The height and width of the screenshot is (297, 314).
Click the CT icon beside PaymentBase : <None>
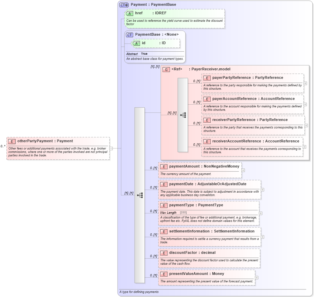point(129,35)
